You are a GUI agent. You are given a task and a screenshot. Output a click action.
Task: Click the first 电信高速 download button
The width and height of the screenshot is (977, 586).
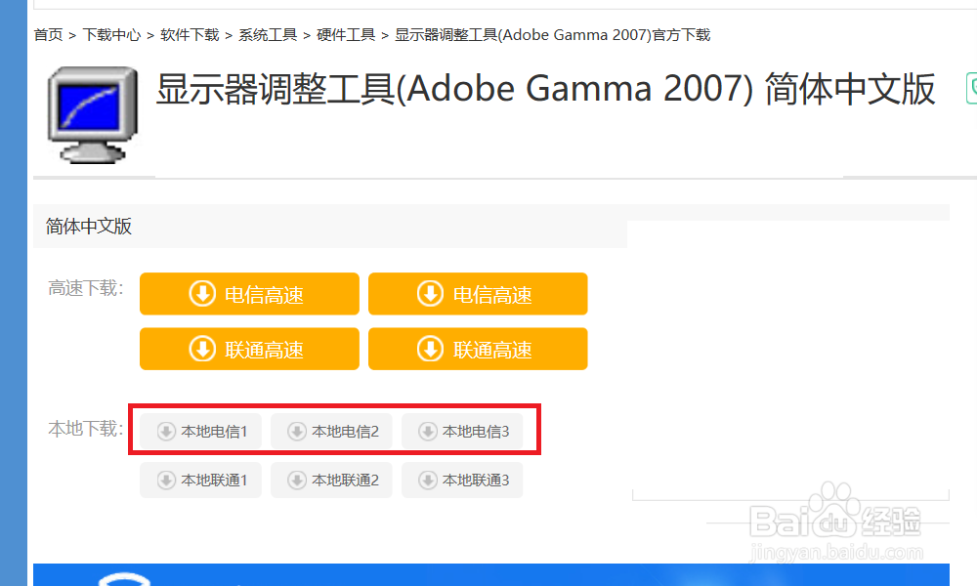(249, 294)
